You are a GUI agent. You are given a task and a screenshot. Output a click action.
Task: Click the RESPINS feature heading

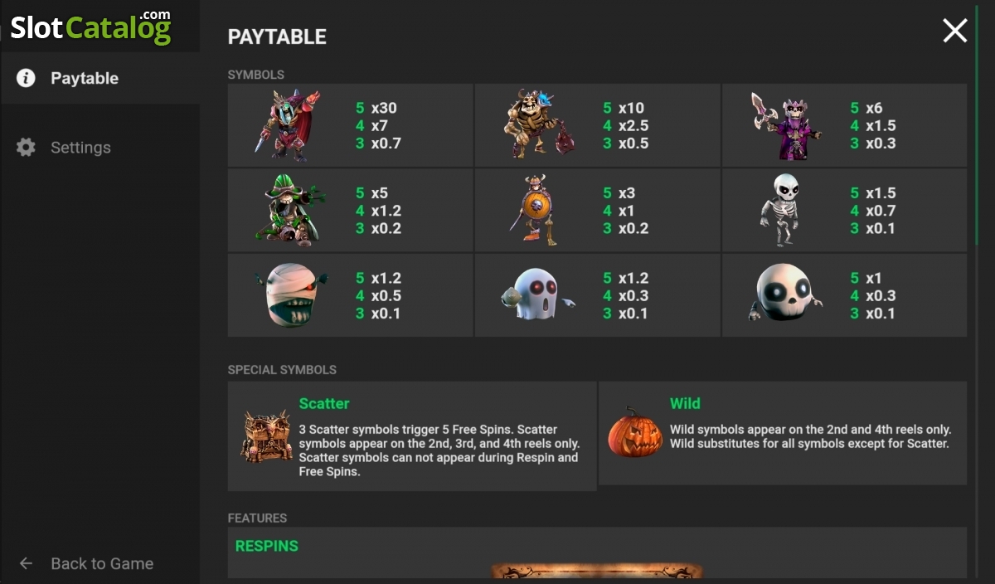tap(266, 546)
